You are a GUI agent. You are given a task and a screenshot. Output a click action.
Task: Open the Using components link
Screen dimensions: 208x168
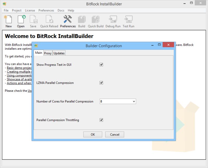click(19, 75)
